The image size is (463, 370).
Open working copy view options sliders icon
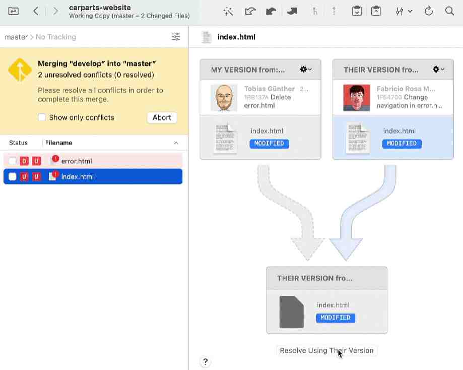176,37
